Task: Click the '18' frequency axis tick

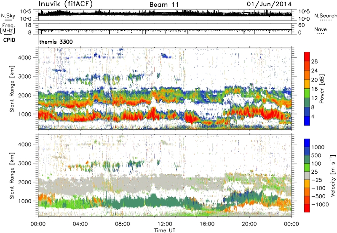Action: point(28,25)
